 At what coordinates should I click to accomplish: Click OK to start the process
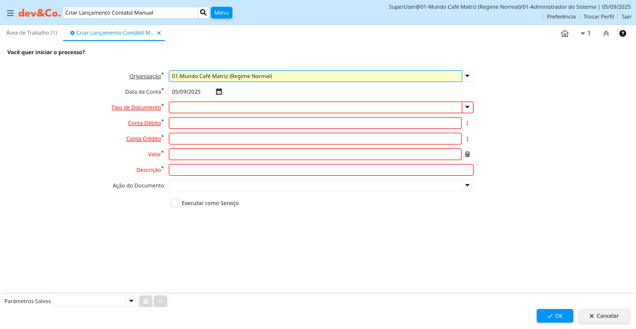(554, 316)
